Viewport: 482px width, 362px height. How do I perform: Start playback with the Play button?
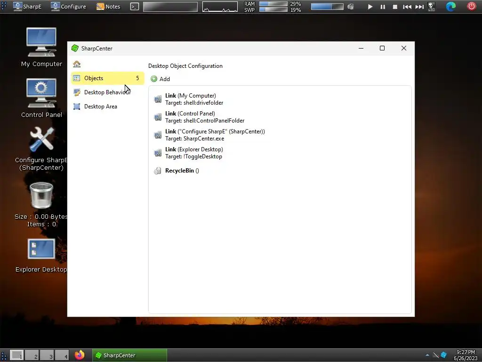(x=370, y=7)
